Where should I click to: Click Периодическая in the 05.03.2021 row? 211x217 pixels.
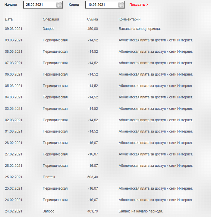(55, 86)
